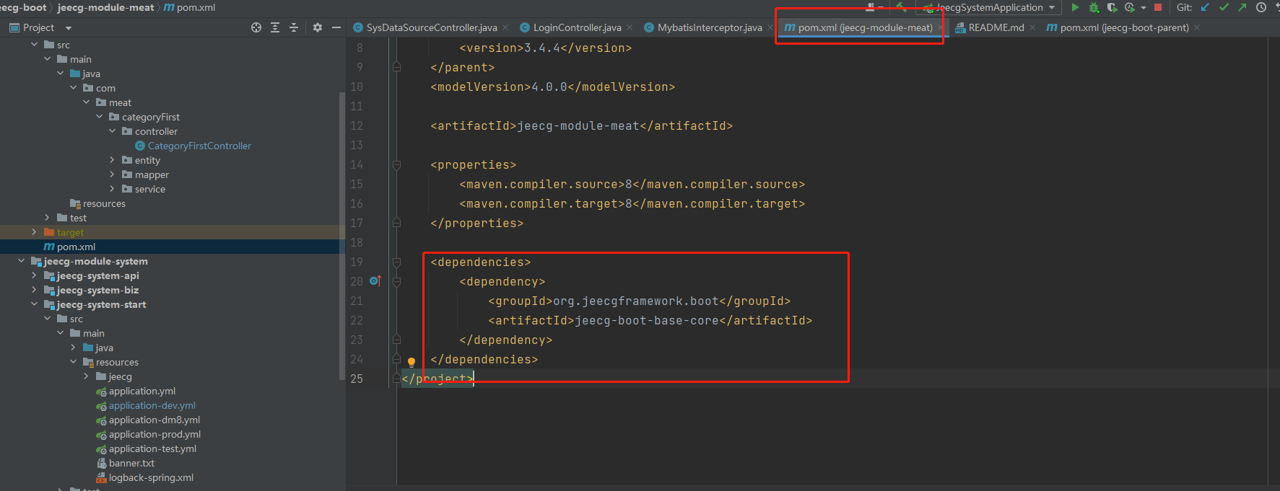Click jeecg-module-meat in the breadcrumb
The width and height of the screenshot is (1280, 491).
[x=105, y=7]
